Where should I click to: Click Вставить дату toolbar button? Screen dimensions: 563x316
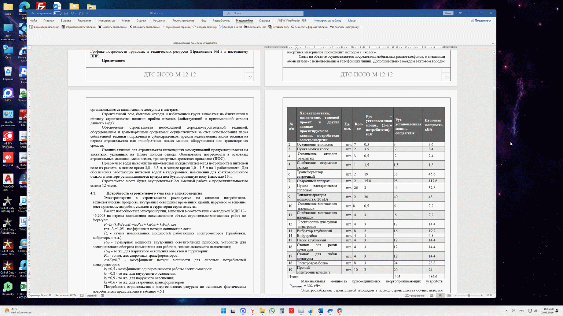pyautogui.click(x=279, y=27)
